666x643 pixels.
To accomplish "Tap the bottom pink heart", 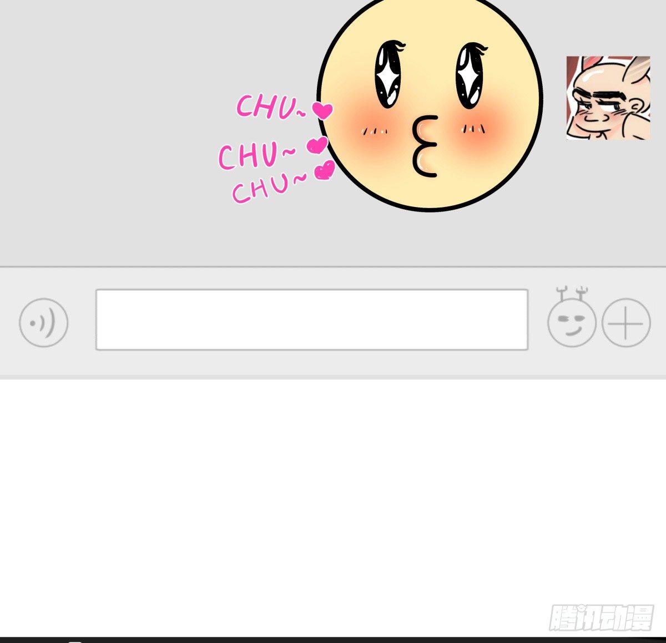I will [325, 171].
